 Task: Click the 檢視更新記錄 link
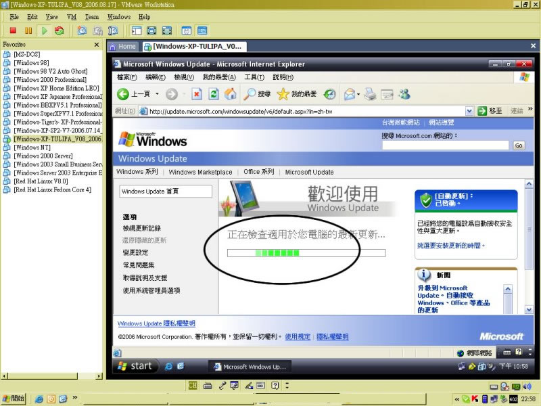pos(142,228)
